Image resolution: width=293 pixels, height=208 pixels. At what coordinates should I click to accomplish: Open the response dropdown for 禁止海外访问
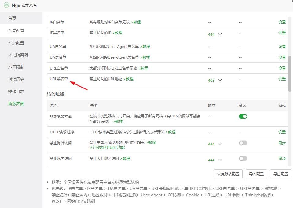pyautogui.click(x=215, y=144)
